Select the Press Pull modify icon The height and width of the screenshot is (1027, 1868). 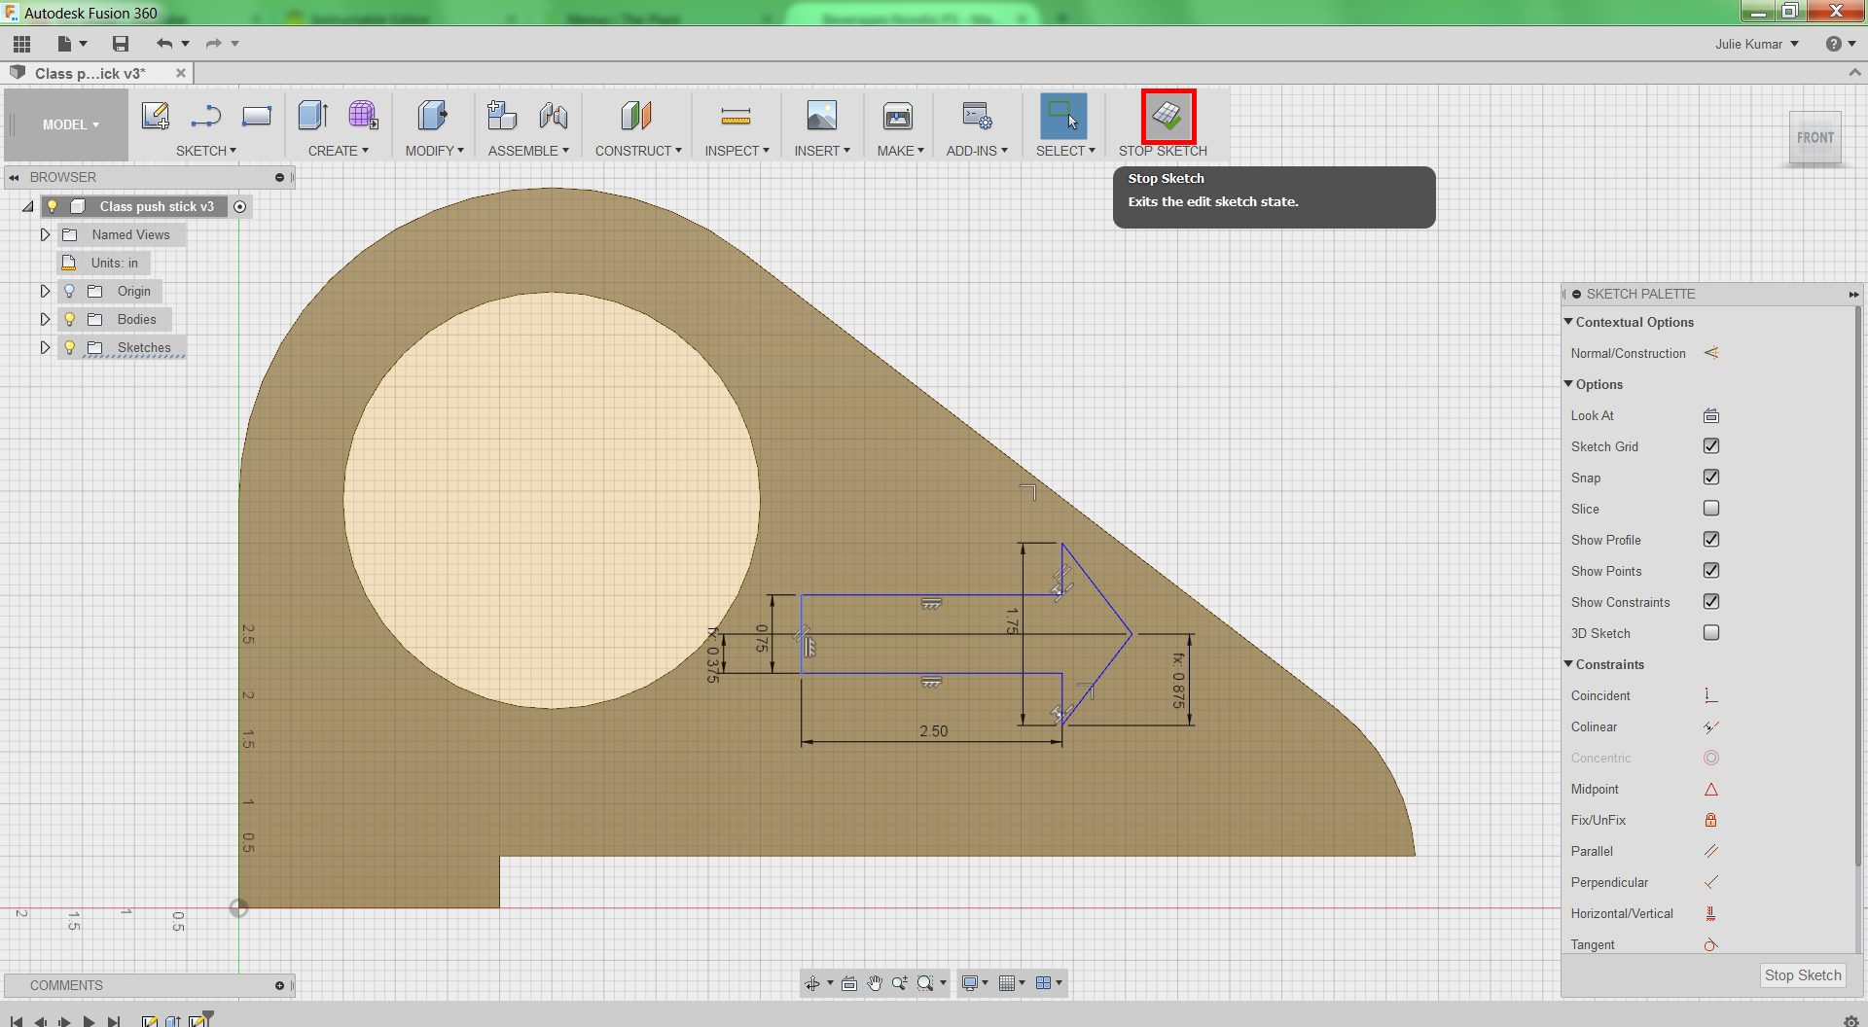(431, 117)
